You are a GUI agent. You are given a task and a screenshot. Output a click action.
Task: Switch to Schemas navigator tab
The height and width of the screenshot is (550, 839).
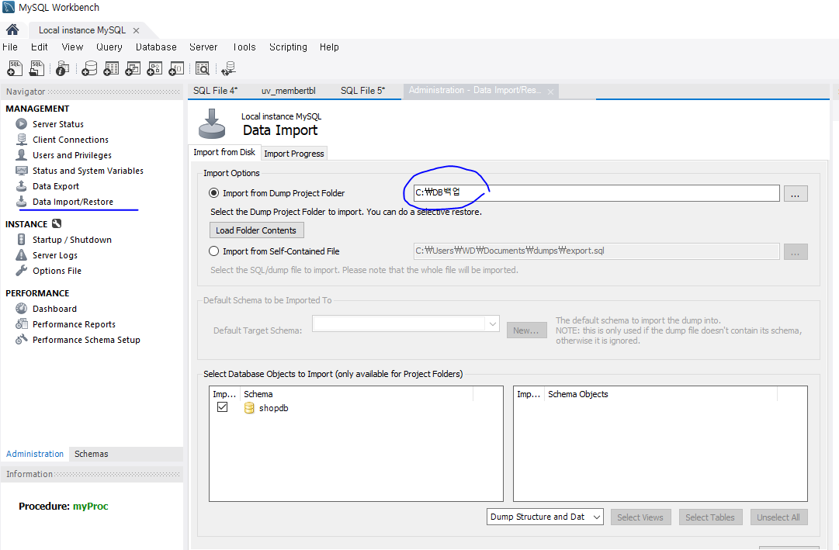pos(91,454)
